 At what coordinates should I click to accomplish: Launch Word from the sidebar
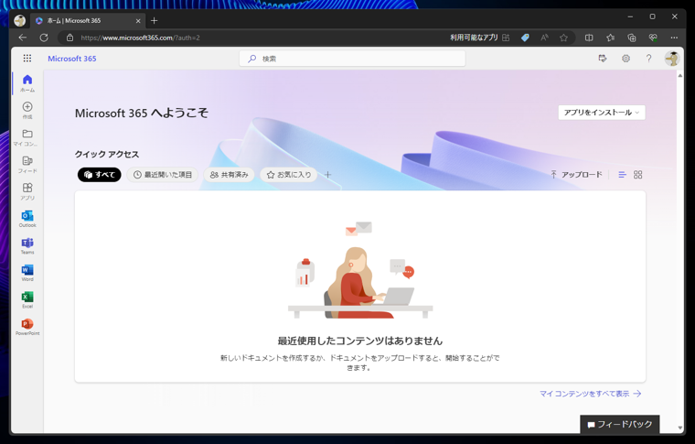(27, 273)
